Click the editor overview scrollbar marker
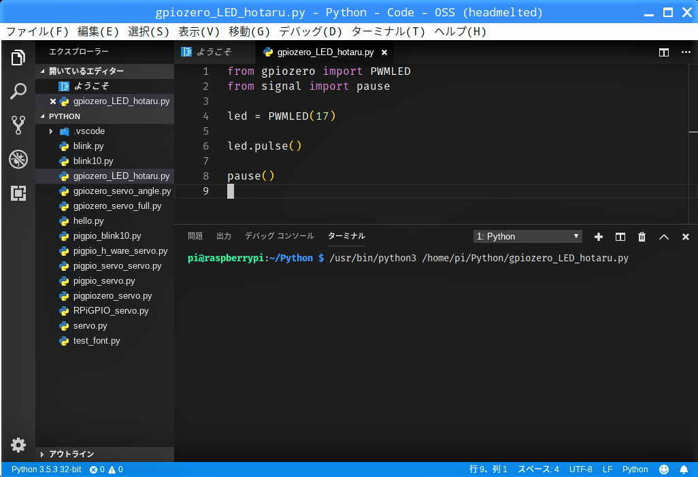 click(x=693, y=132)
